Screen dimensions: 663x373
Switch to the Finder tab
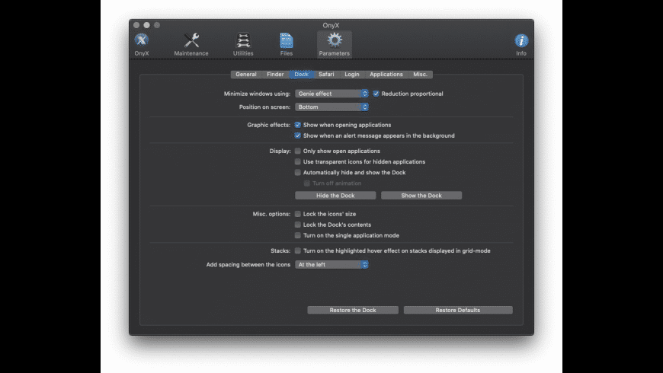(275, 75)
